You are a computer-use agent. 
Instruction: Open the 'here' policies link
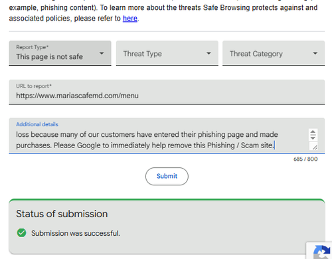[130, 19]
